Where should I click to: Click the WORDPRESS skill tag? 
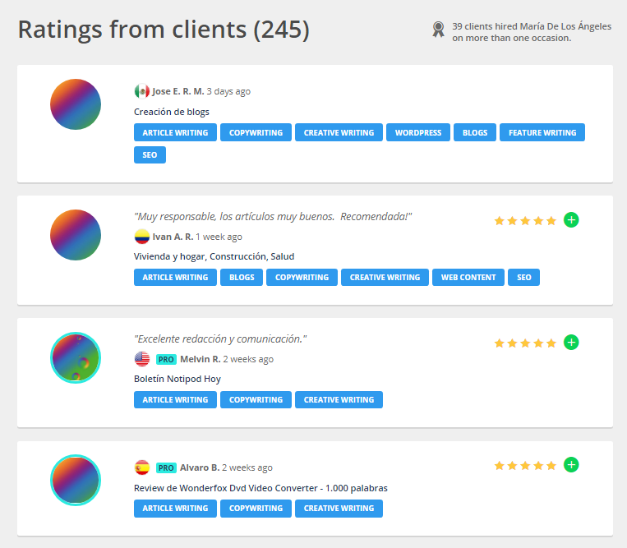coord(417,132)
